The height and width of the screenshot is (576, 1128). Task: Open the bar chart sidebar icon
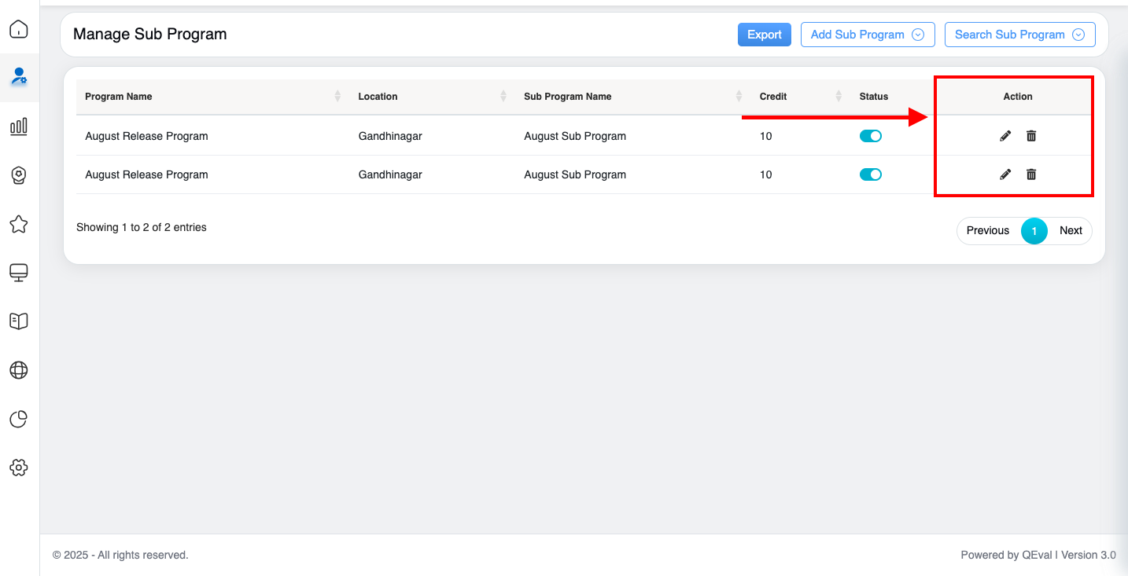pos(19,127)
